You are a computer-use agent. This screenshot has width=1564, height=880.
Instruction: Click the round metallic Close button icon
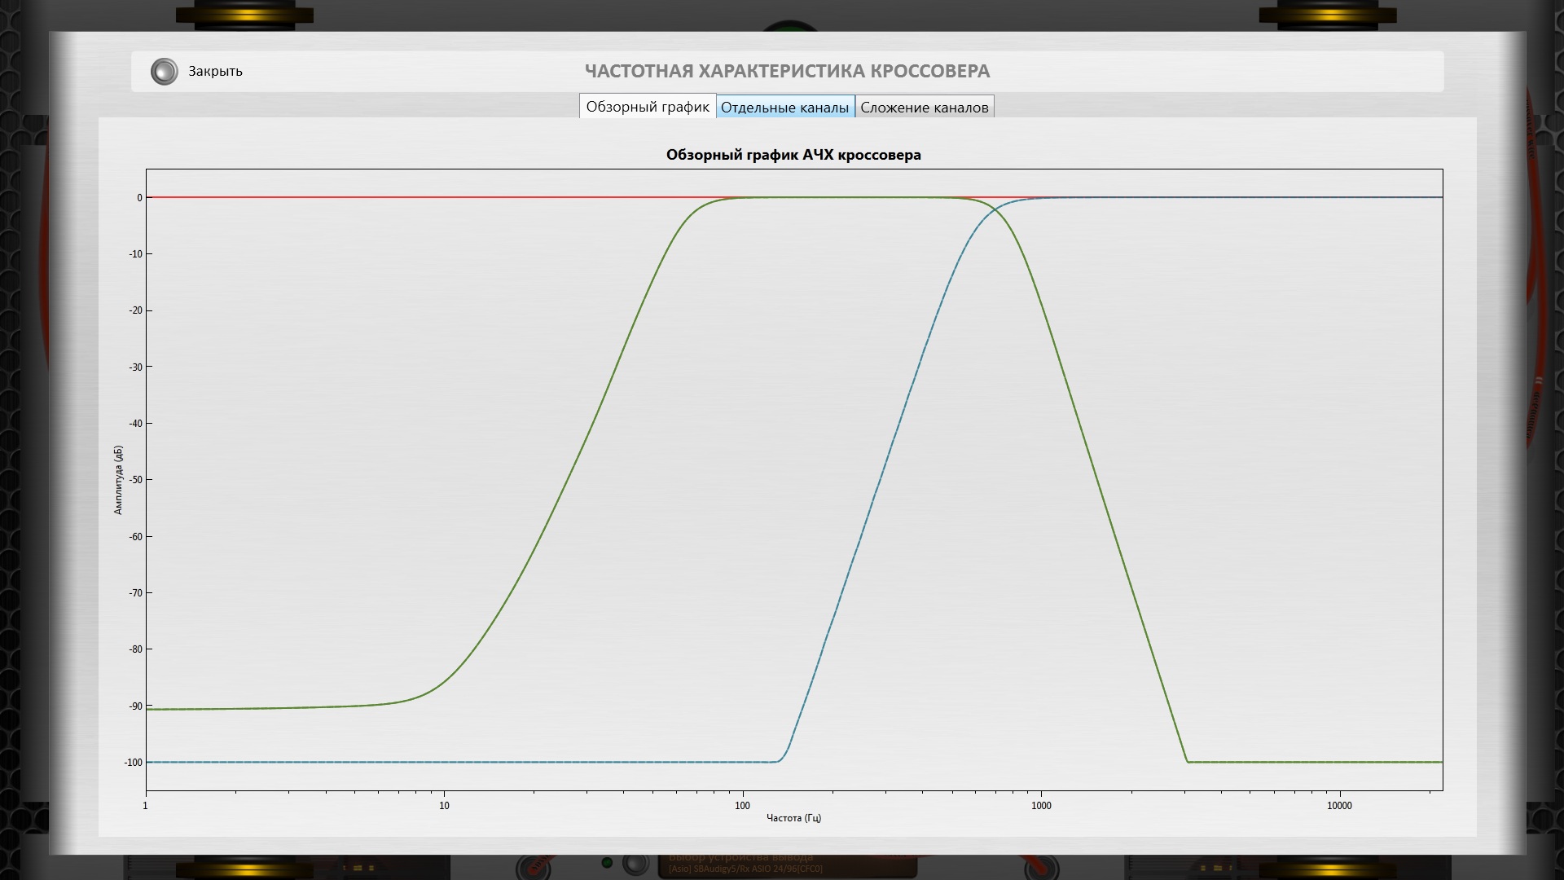click(x=164, y=72)
